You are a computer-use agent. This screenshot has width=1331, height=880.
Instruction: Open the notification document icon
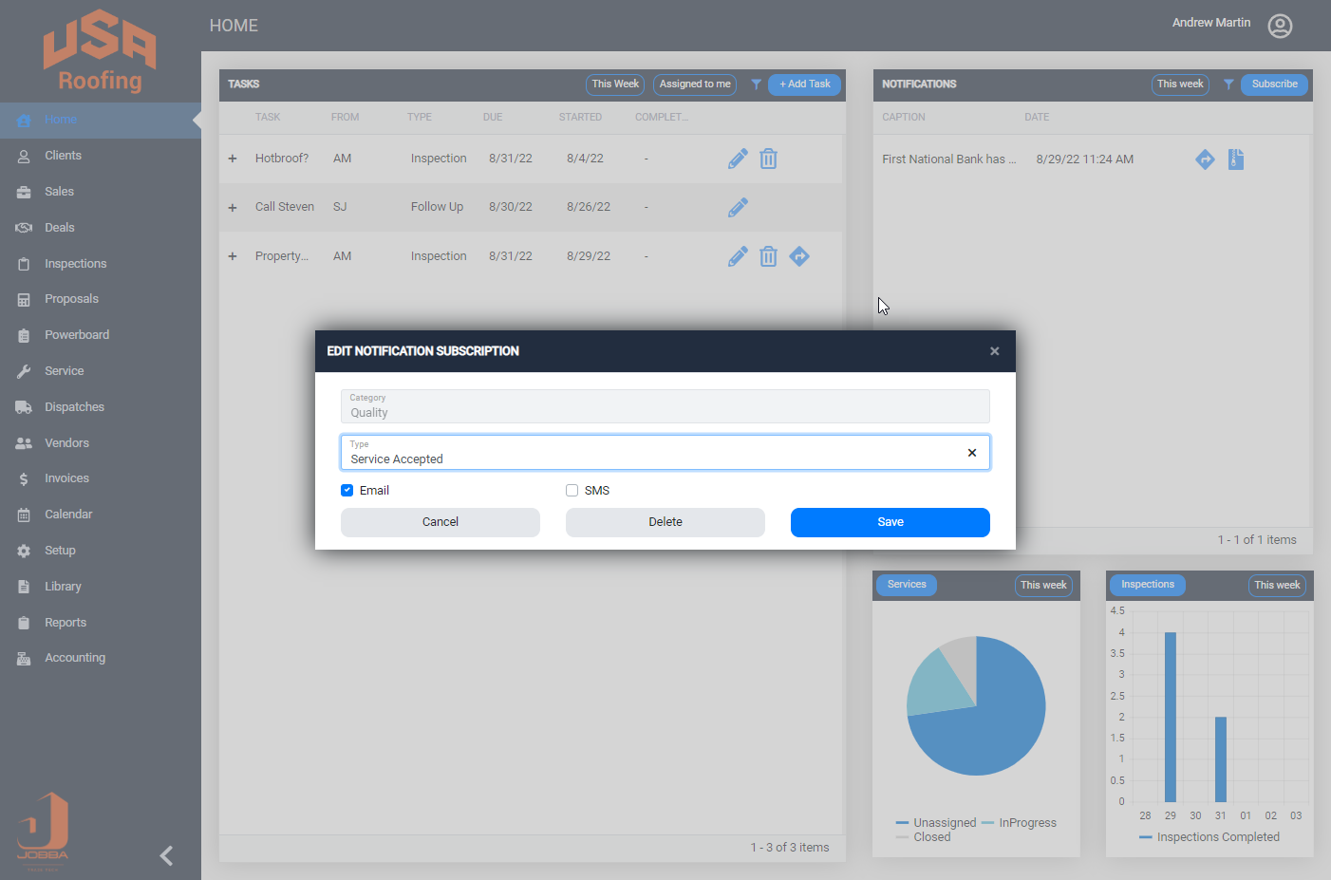(x=1235, y=159)
